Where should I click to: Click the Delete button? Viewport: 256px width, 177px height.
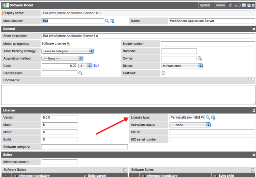tap(221, 5)
